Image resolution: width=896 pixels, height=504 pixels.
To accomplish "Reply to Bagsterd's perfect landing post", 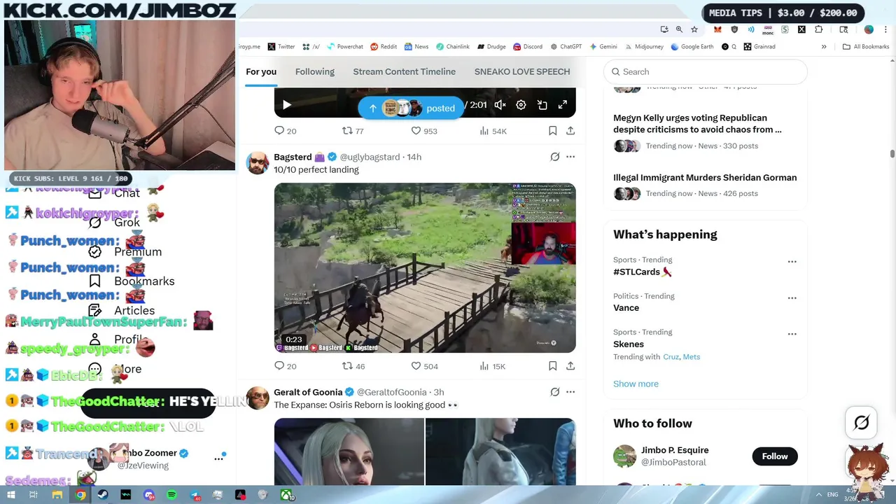I will [x=286, y=366].
